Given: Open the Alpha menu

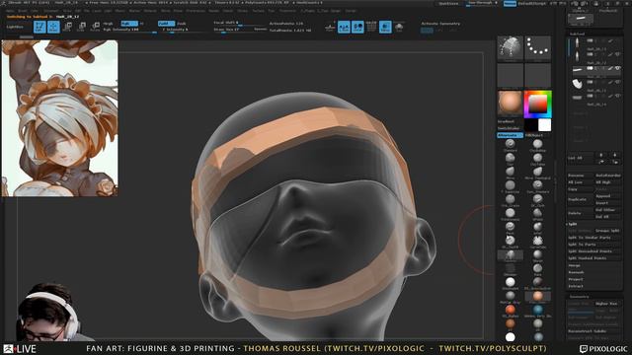Looking at the screenshot, I should point(11,11).
